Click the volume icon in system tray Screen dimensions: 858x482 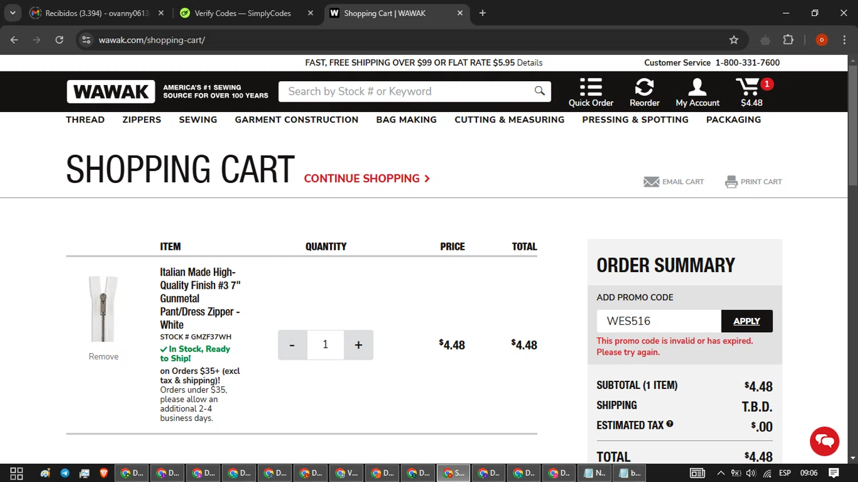pos(751,473)
